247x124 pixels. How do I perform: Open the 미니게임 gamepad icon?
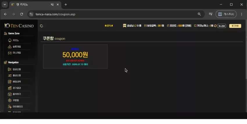click(10, 53)
